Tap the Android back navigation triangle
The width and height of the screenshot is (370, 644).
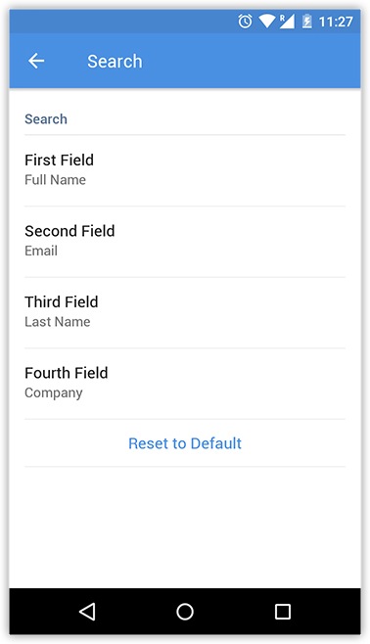(x=87, y=612)
